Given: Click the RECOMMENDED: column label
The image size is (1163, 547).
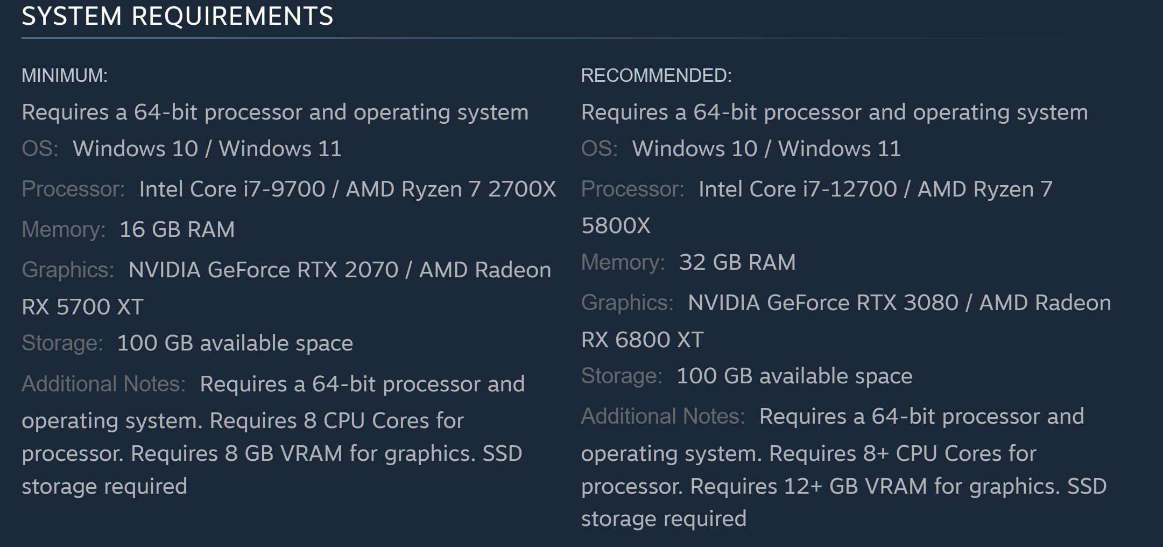Looking at the screenshot, I should click(x=656, y=75).
